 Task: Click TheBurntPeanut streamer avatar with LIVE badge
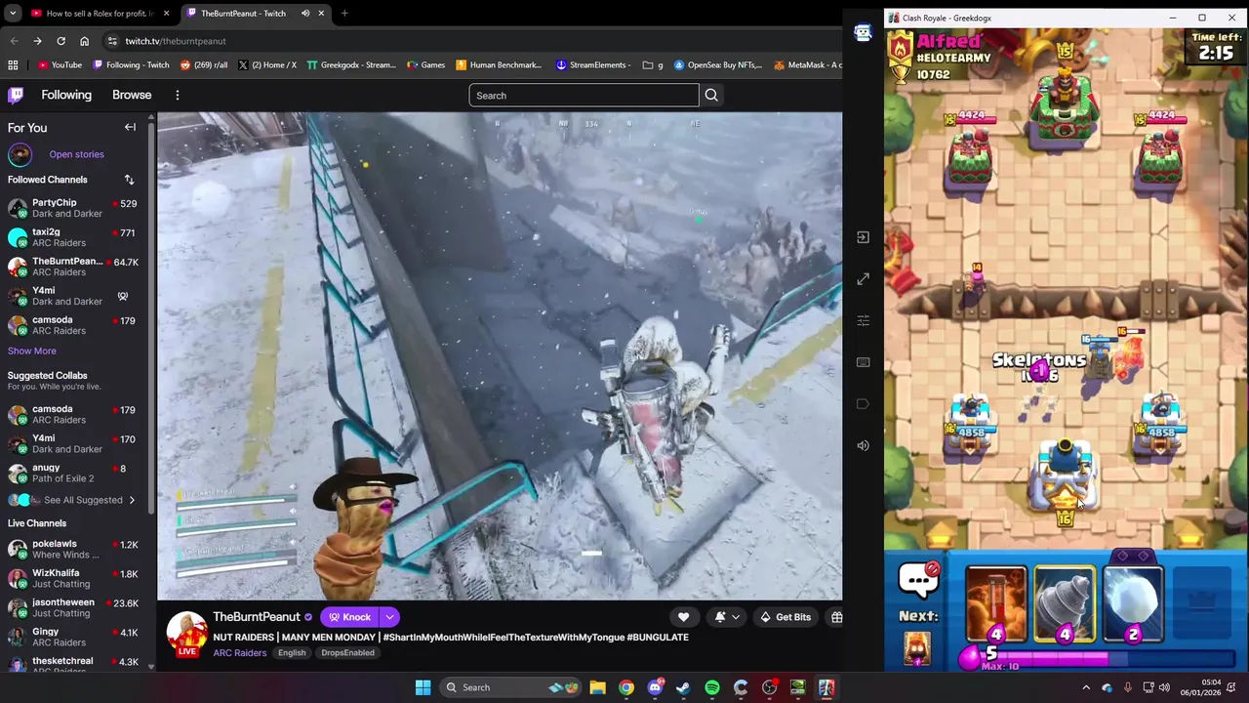(185, 634)
